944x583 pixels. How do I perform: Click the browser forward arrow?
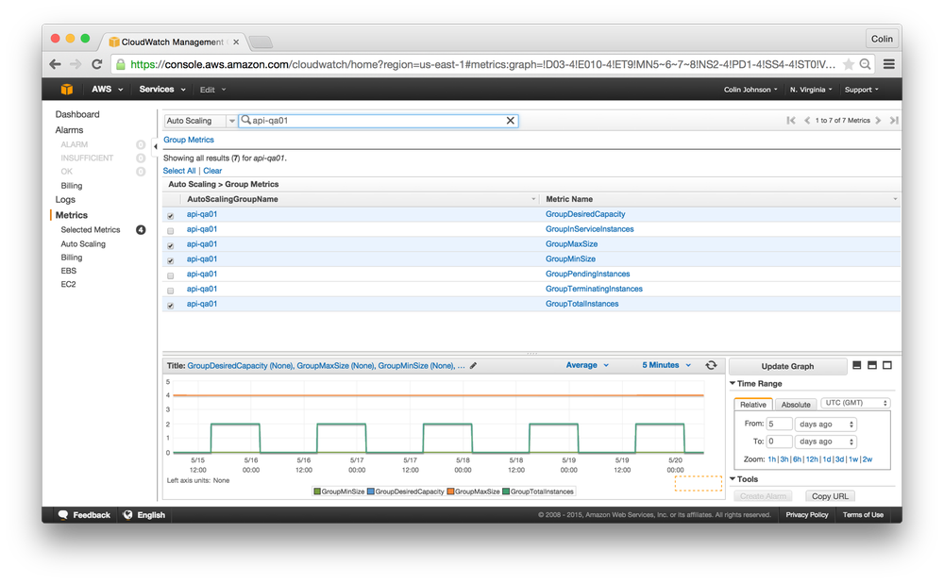(76, 64)
